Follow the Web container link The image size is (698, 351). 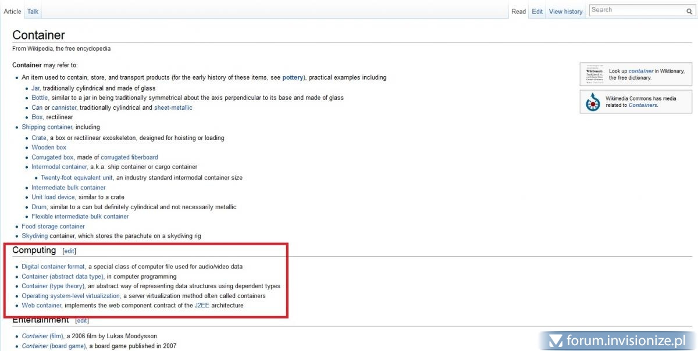click(x=41, y=305)
